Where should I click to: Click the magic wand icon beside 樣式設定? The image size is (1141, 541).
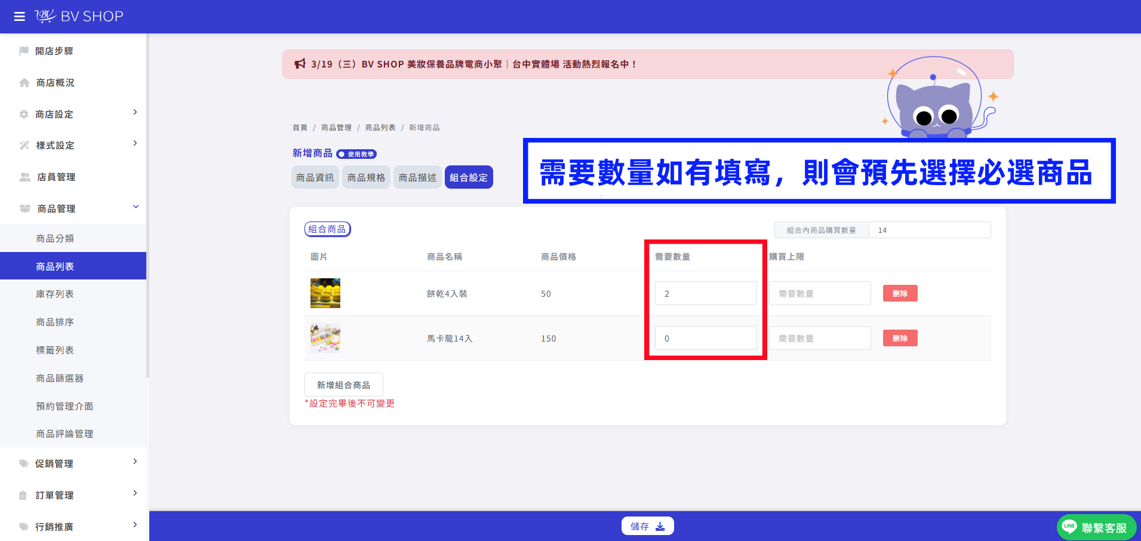click(x=24, y=145)
